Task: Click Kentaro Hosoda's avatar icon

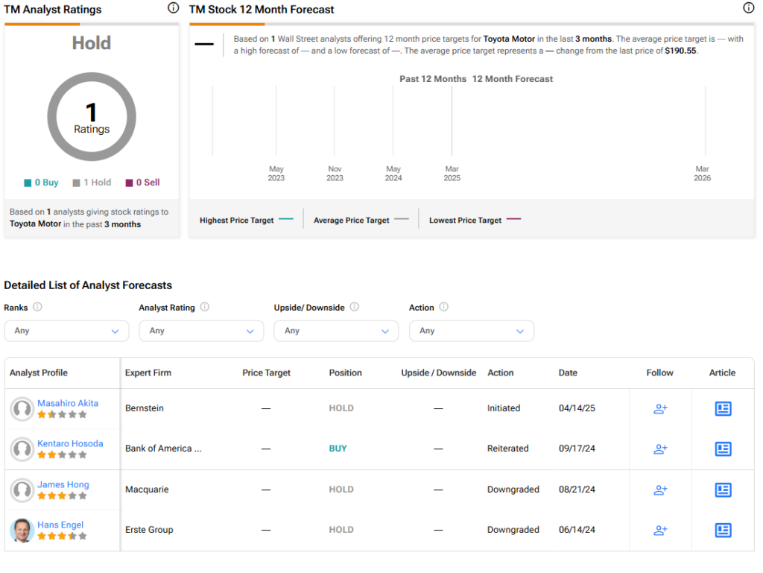Action: point(22,449)
